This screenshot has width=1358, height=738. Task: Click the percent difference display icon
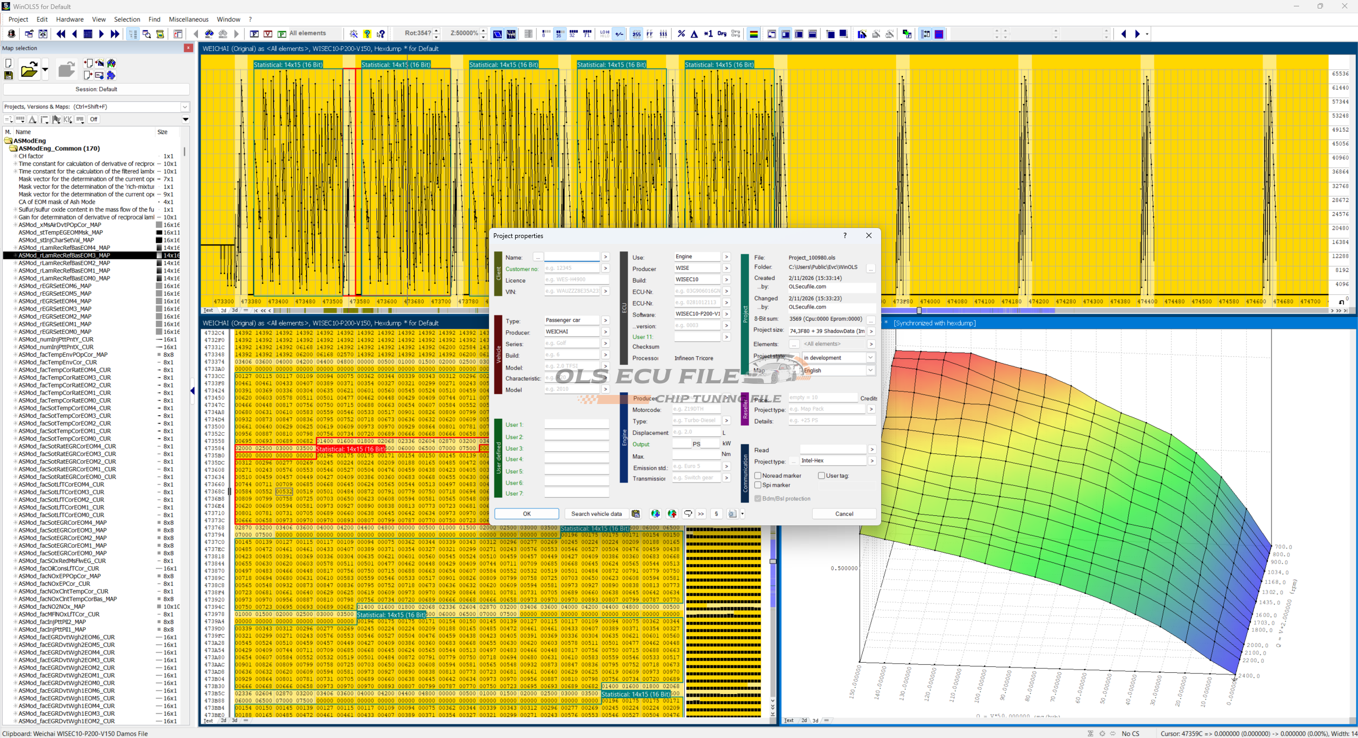point(681,34)
